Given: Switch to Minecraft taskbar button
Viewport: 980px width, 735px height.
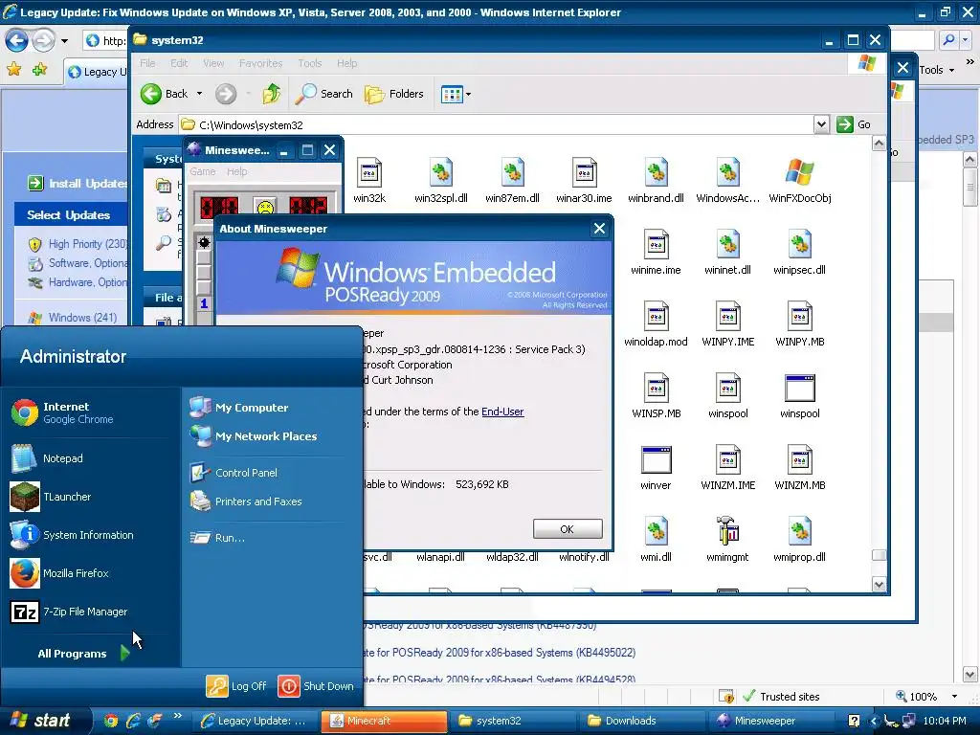Looking at the screenshot, I should [384, 721].
